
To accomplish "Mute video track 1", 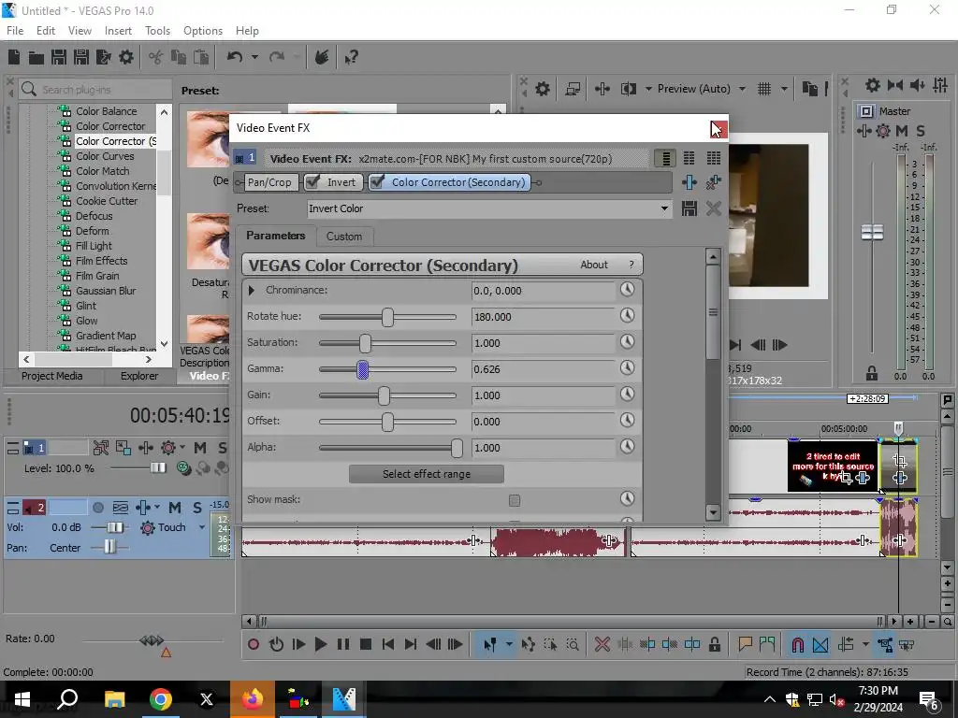I will pos(200,448).
